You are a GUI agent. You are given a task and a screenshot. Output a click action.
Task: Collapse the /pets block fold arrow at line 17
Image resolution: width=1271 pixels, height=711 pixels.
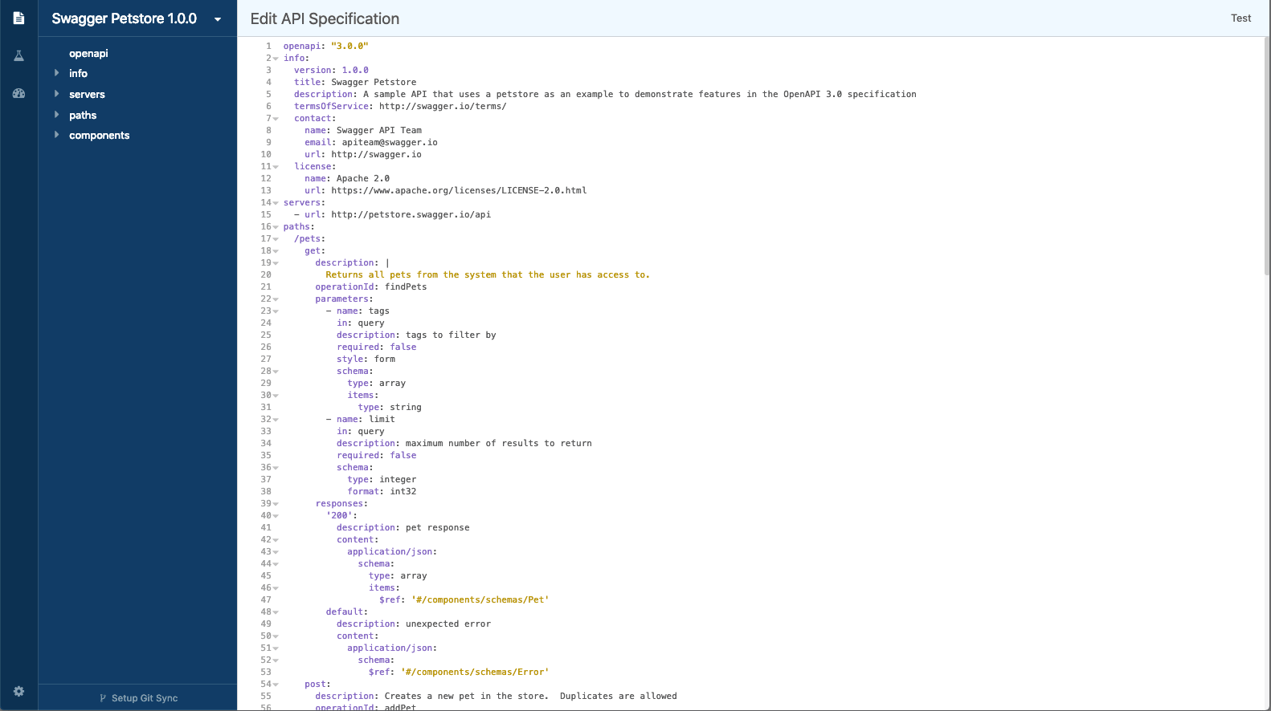tap(276, 239)
